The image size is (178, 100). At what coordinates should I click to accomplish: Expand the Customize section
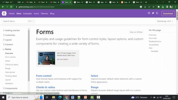(x=9, y=35)
